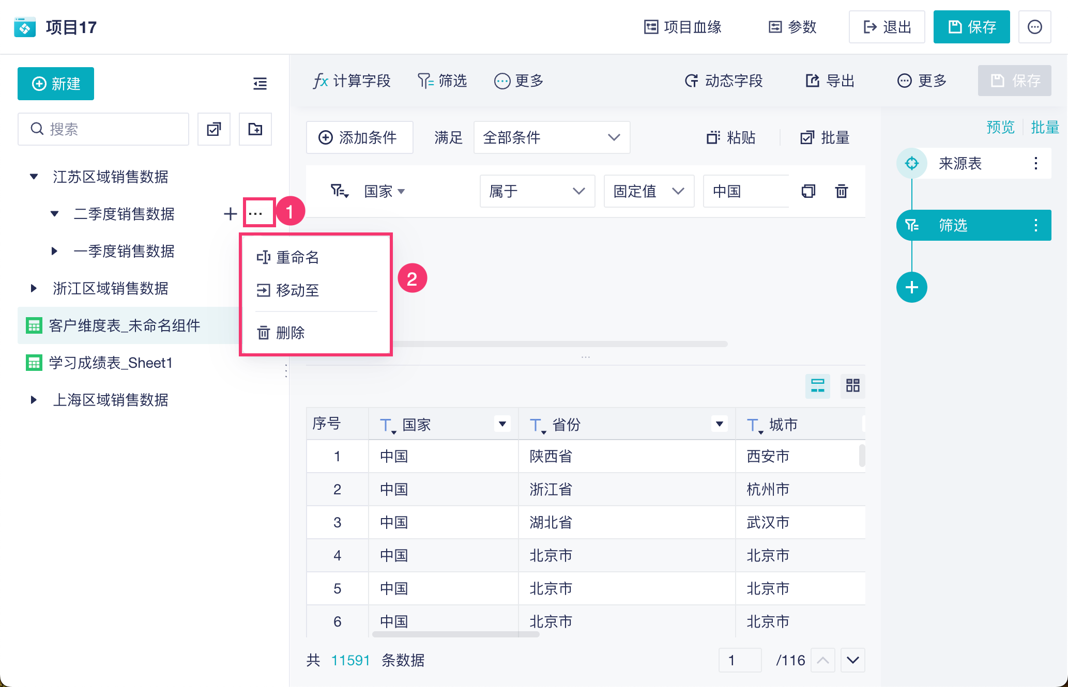
Task: Click plus icon next to 二季度销售数据
Action: click(x=230, y=213)
